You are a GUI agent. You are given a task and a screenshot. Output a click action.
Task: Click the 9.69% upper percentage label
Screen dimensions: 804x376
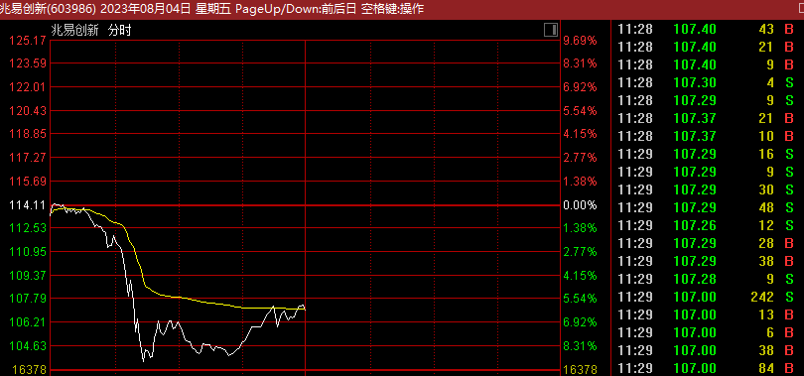pyautogui.click(x=580, y=40)
